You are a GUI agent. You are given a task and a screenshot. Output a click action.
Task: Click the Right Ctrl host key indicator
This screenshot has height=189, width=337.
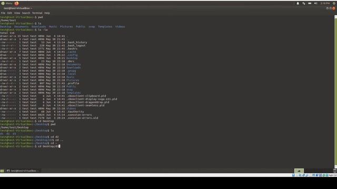pyautogui.click(x=333, y=175)
